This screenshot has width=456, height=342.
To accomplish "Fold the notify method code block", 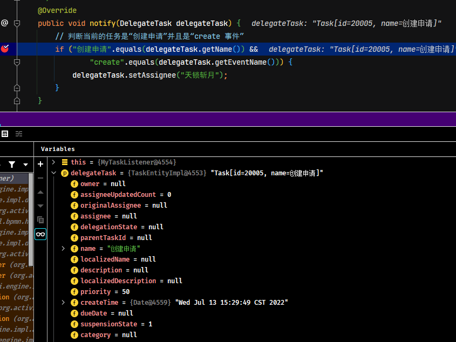I will (x=17, y=23).
